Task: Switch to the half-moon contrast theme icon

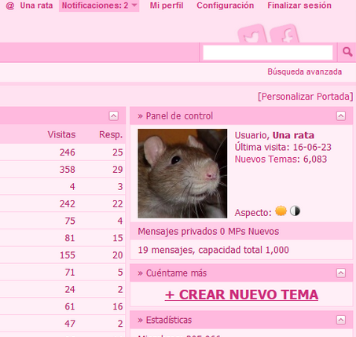Action: coord(295,211)
